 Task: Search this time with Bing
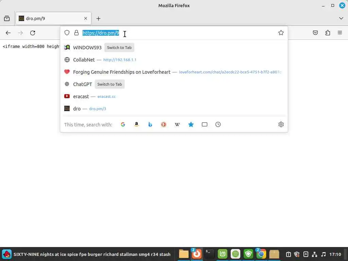pyautogui.click(x=150, y=124)
